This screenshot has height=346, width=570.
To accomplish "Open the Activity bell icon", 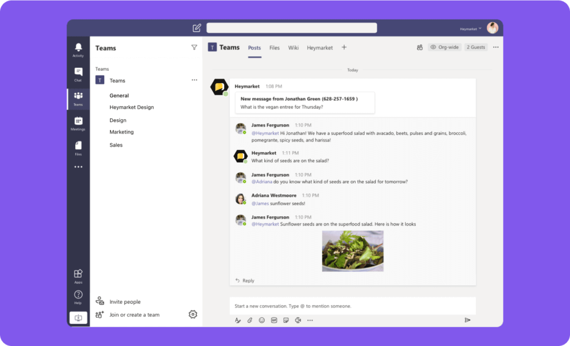I will 78,49.
